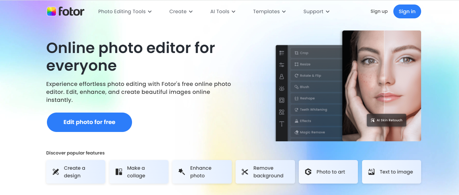
Task: Click the AI Skin Retouch badge icon
Action: click(373, 120)
